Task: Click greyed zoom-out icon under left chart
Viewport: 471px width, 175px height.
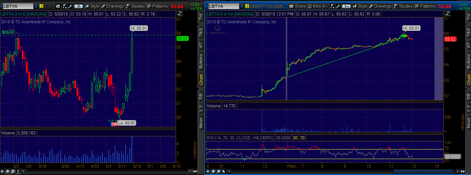Action: coord(13,171)
